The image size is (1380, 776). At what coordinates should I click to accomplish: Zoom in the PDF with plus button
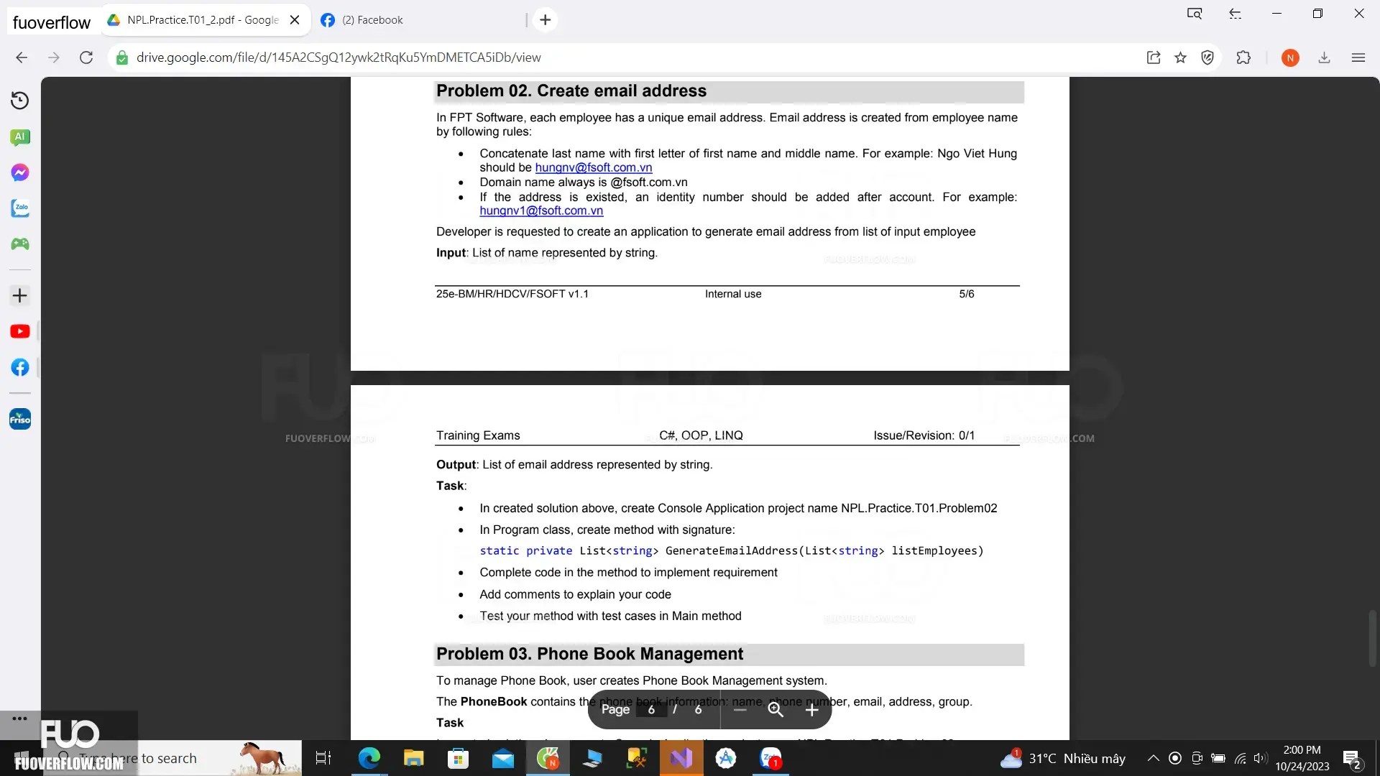(812, 710)
